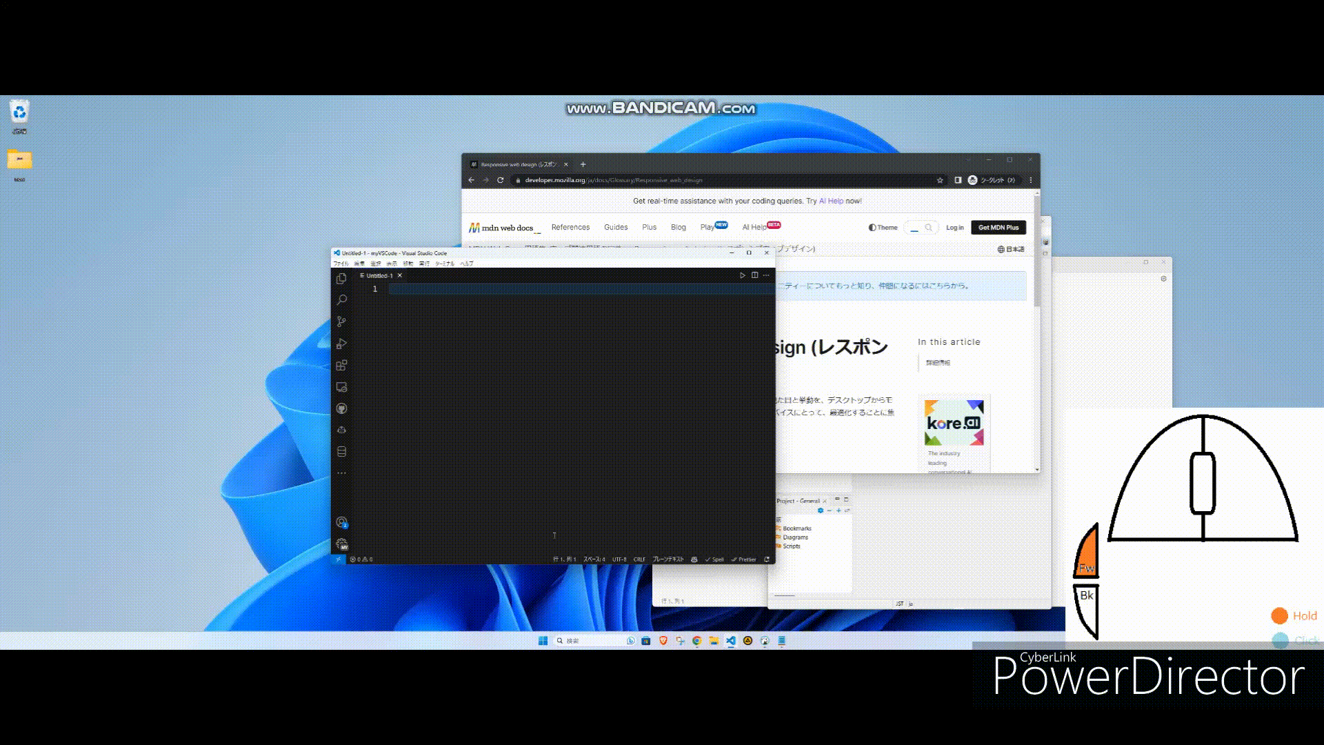The image size is (1324, 745).
Task: Toggle the Spell checker in status bar
Action: 714,559
